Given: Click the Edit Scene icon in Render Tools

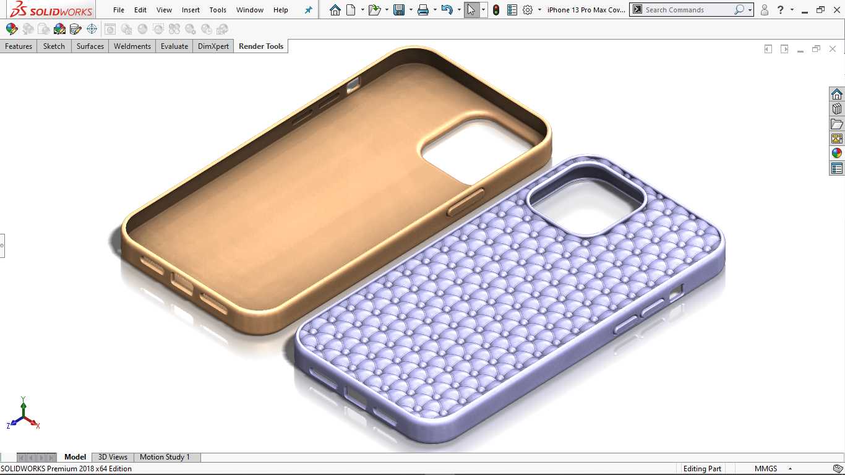Looking at the screenshot, I should (x=60, y=29).
